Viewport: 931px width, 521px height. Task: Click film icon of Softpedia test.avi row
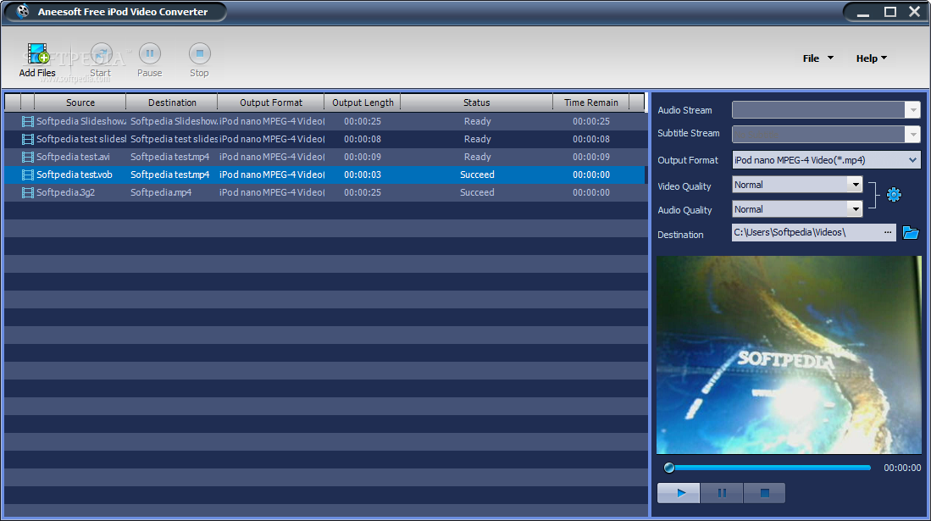point(27,157)
